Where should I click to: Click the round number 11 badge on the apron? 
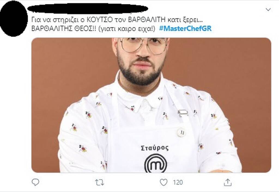(x=181, y=132)
